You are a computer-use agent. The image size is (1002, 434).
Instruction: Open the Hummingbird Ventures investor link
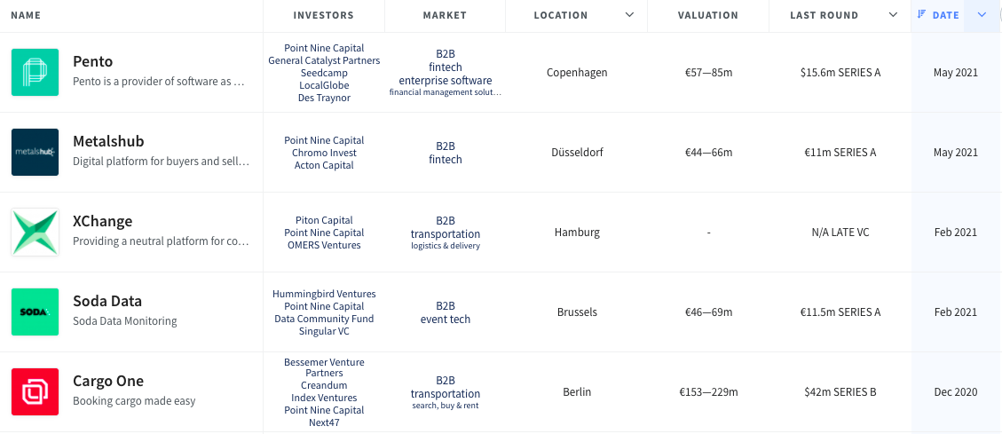tap(324, 294)
